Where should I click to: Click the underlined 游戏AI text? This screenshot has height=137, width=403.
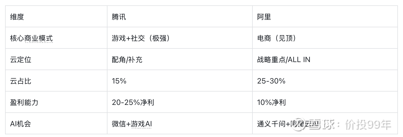(x=142, y=124)
